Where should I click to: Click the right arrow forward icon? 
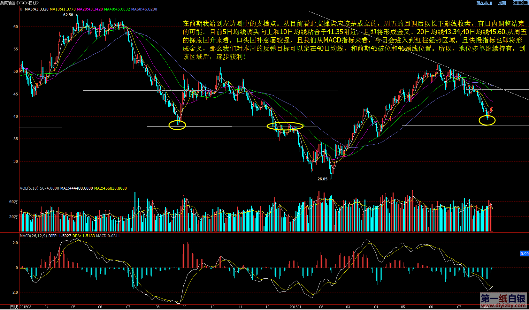click(520, 3)
